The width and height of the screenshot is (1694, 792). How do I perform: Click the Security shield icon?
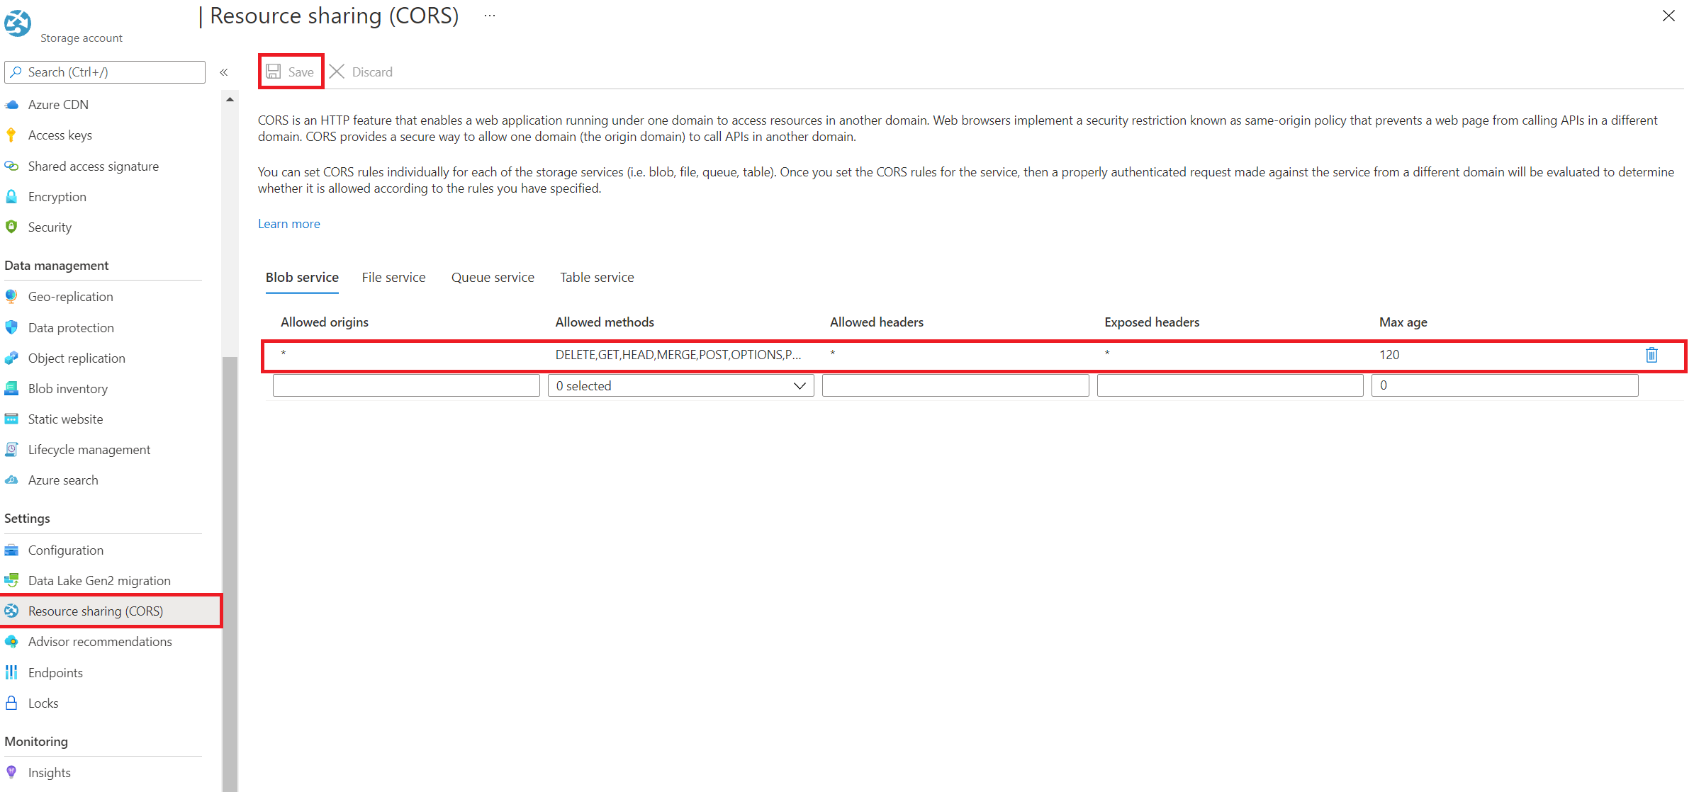click(11, 227)
